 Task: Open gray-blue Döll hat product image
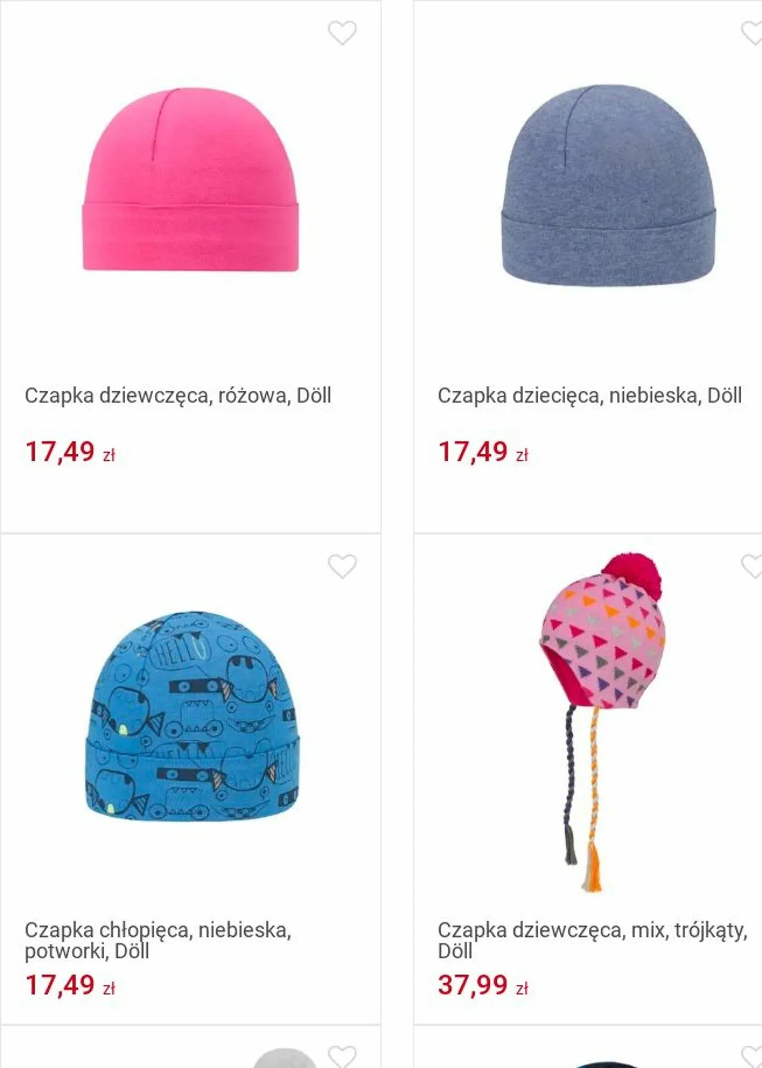coord(608,185)
